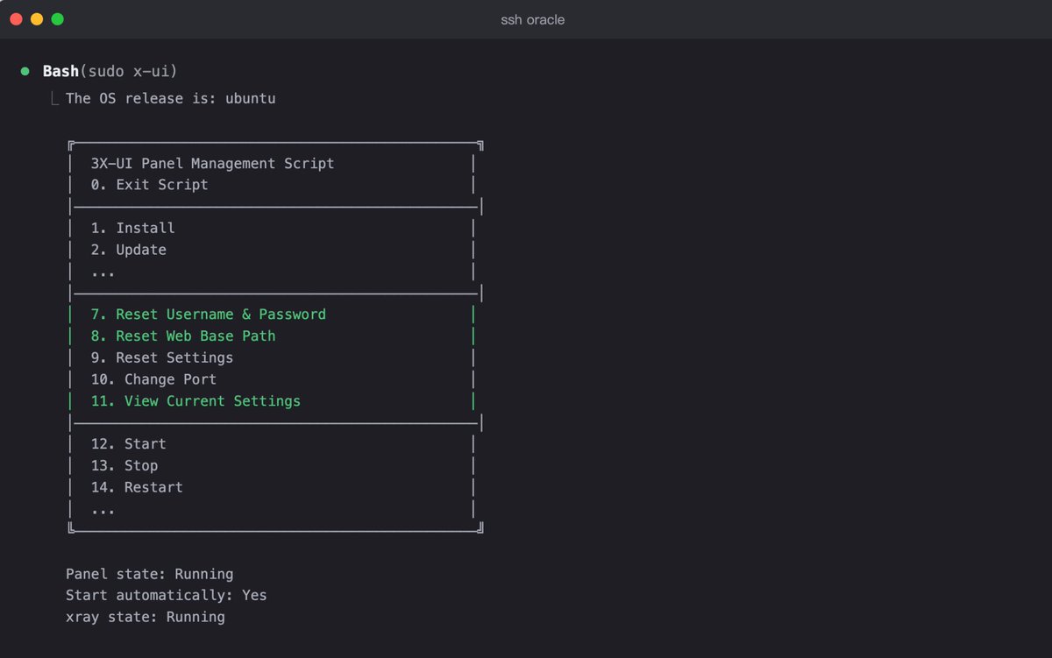Click the "xray state: Running" status line
This screenshot has width=1052, height=658.
click(146, 618)
